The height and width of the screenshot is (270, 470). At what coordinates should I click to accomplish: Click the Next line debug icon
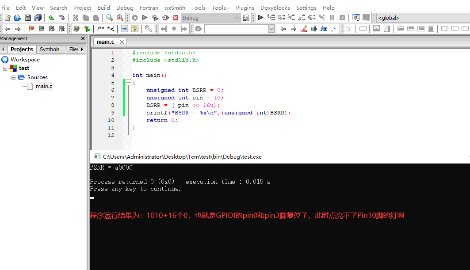point(281,17)
